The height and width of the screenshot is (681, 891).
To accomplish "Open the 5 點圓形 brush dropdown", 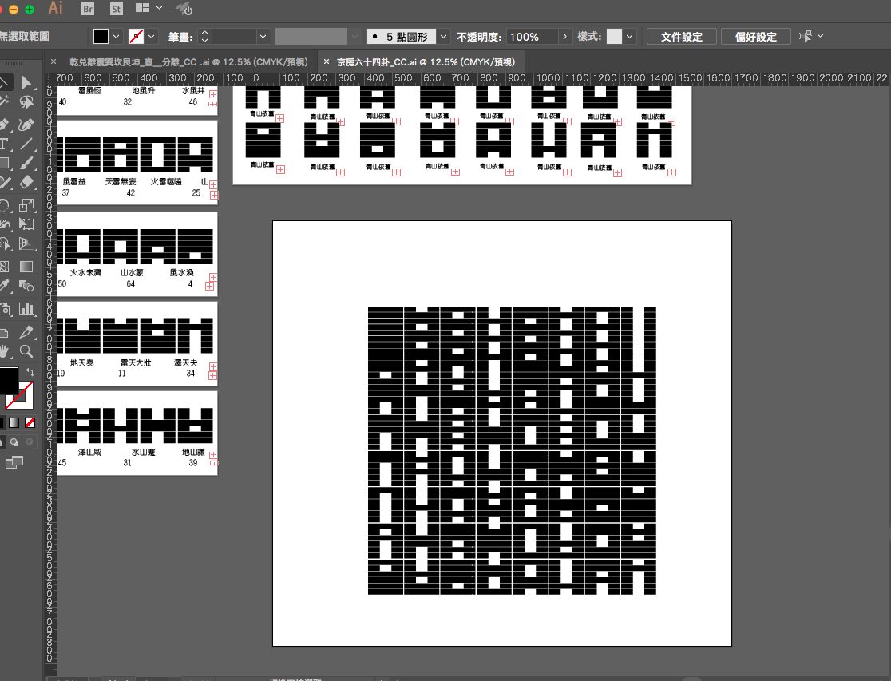I will pyautogui.click(x=443, y=37).
